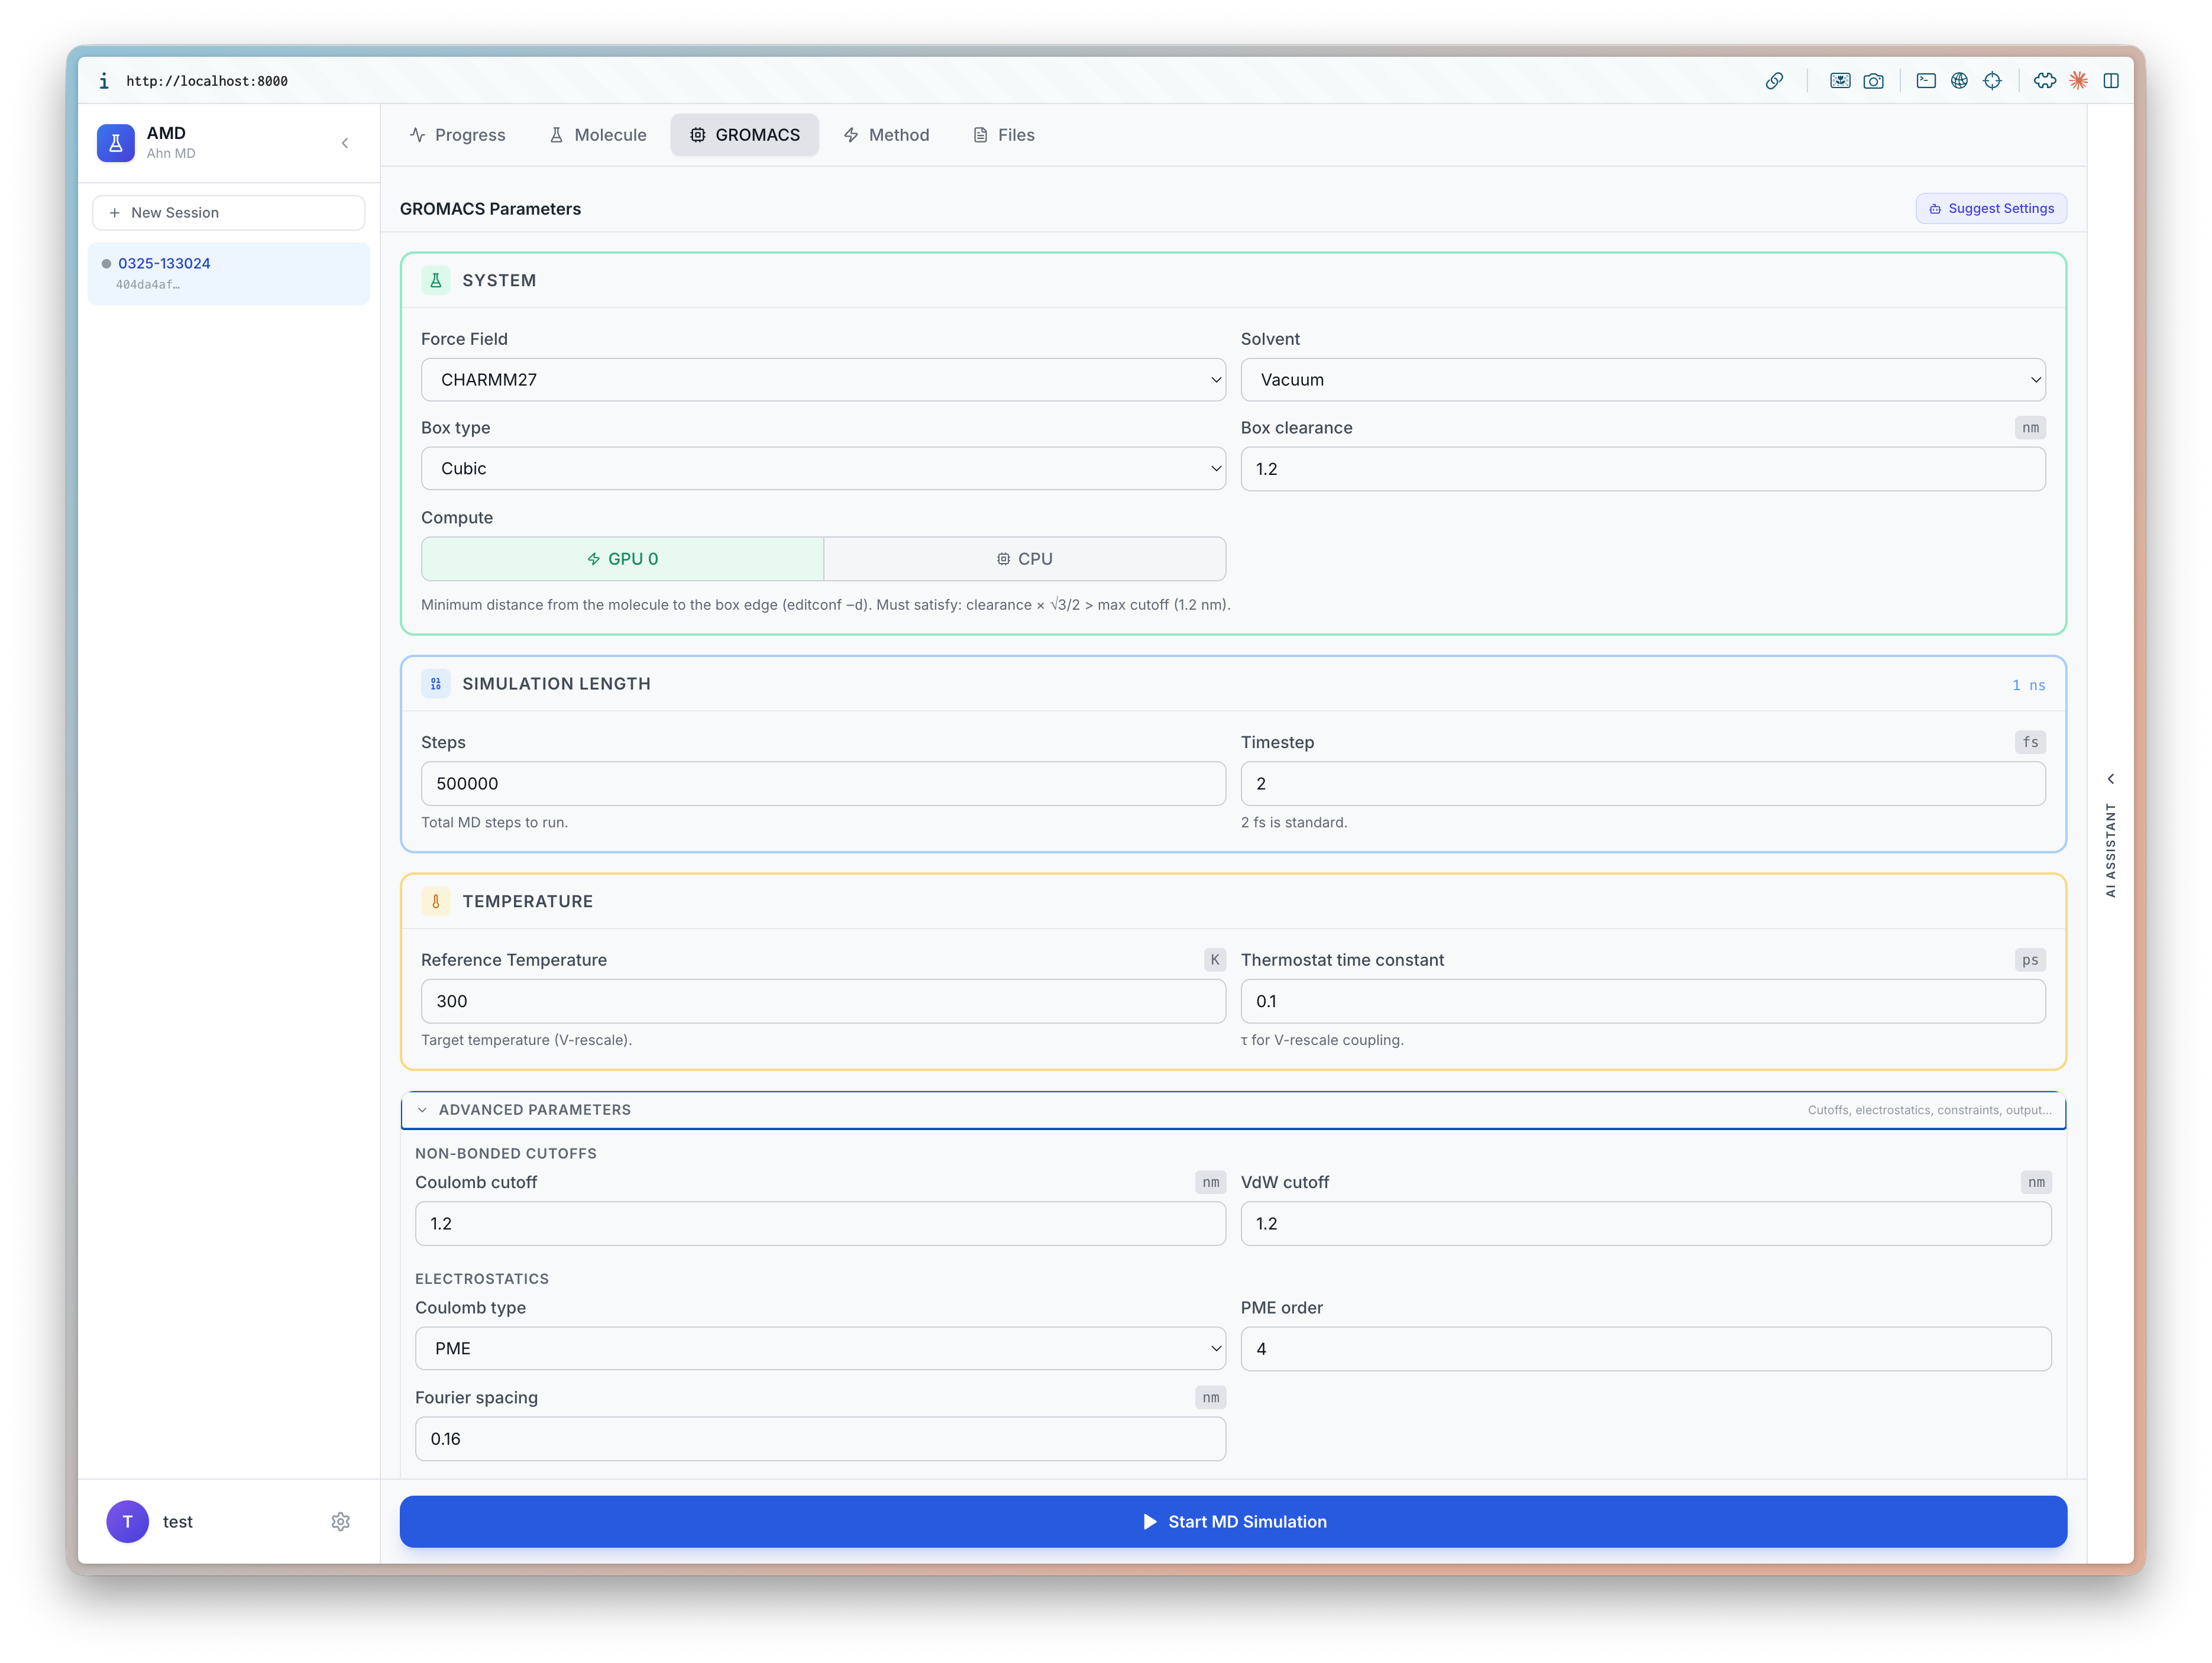Click the Reference Temperature input

(x=823, y=1001)
